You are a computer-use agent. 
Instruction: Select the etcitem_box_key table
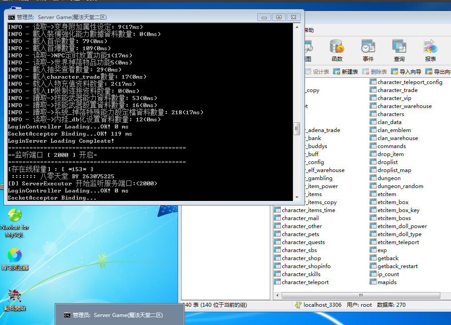[395, 210]
